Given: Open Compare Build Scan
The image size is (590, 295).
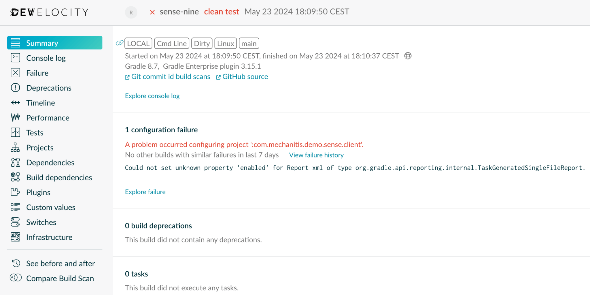Looking at the screenshot, I should [60, 278].
